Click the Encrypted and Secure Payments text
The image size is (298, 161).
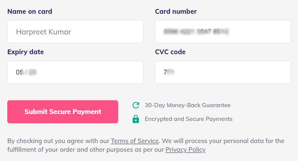[x=188, y=119]
